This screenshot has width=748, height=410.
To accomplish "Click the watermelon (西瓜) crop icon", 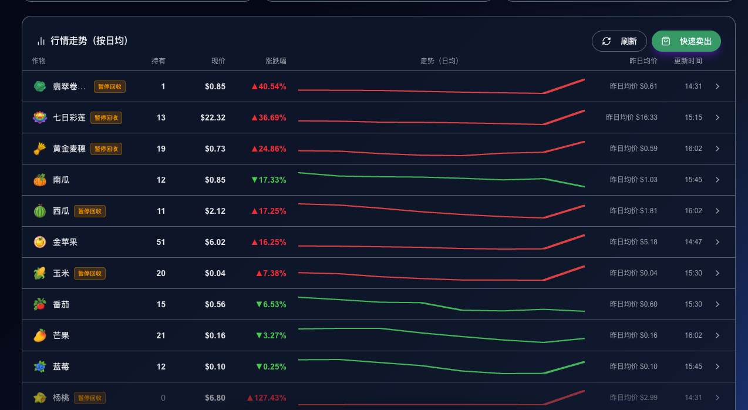I will 39,211.
